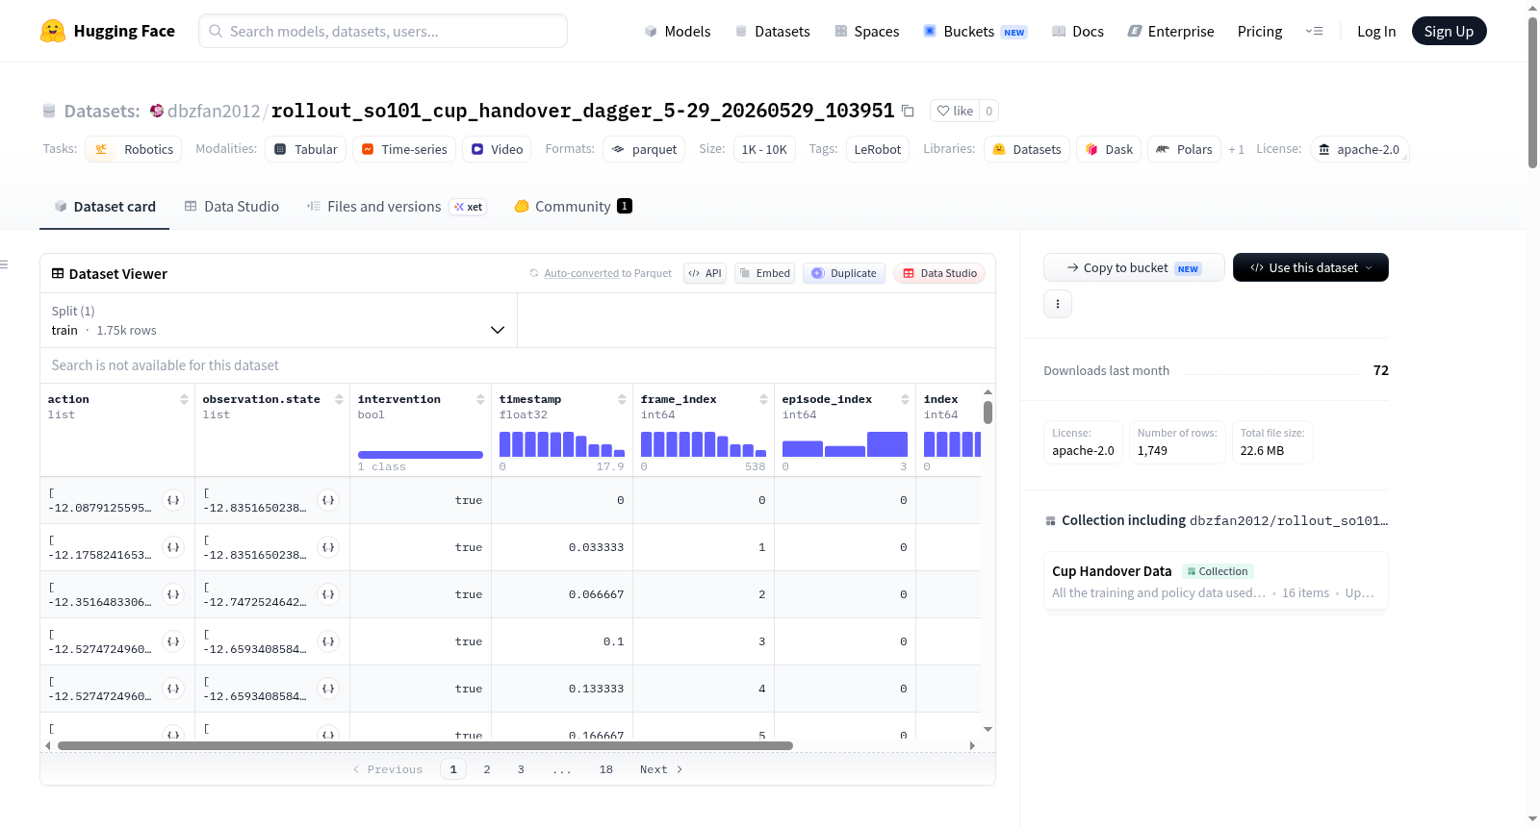Open the Hugging Face home logo
This screenshot has width=1540, height=828.
tap(108, 31)
